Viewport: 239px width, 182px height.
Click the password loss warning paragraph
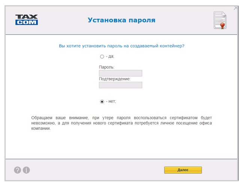point(121,123)
